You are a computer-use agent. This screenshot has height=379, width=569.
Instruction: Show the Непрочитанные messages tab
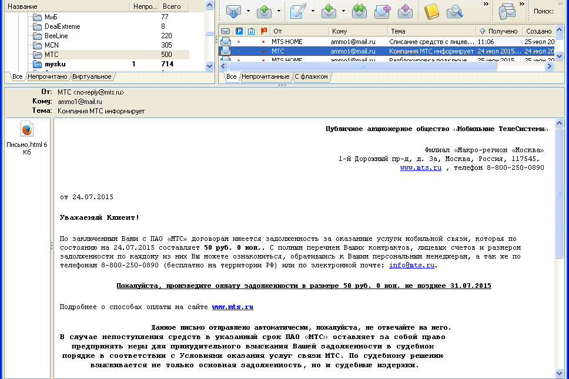point(265,76)
